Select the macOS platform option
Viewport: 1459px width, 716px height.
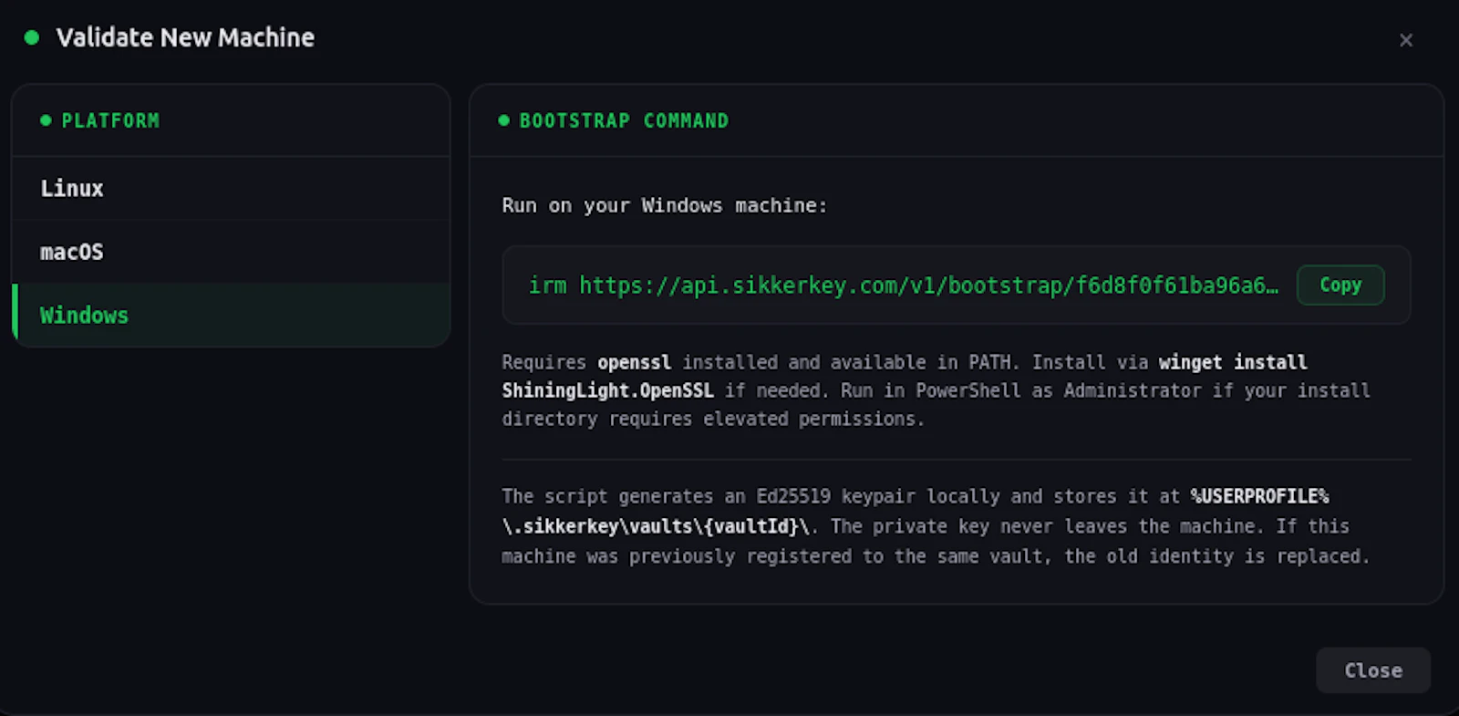pos(231,252)
